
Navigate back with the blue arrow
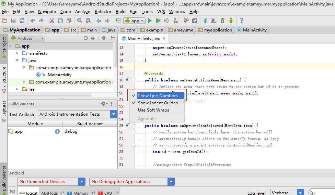point(99,21)
